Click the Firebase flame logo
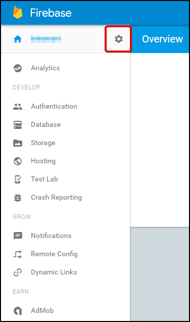Image resolution: width=190 pixels, height=322 pixels. pos(18,12)
